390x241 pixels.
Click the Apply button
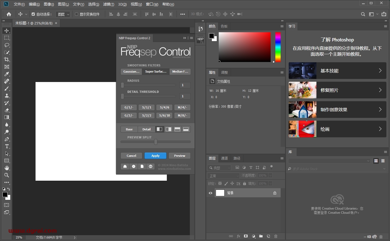155,156
